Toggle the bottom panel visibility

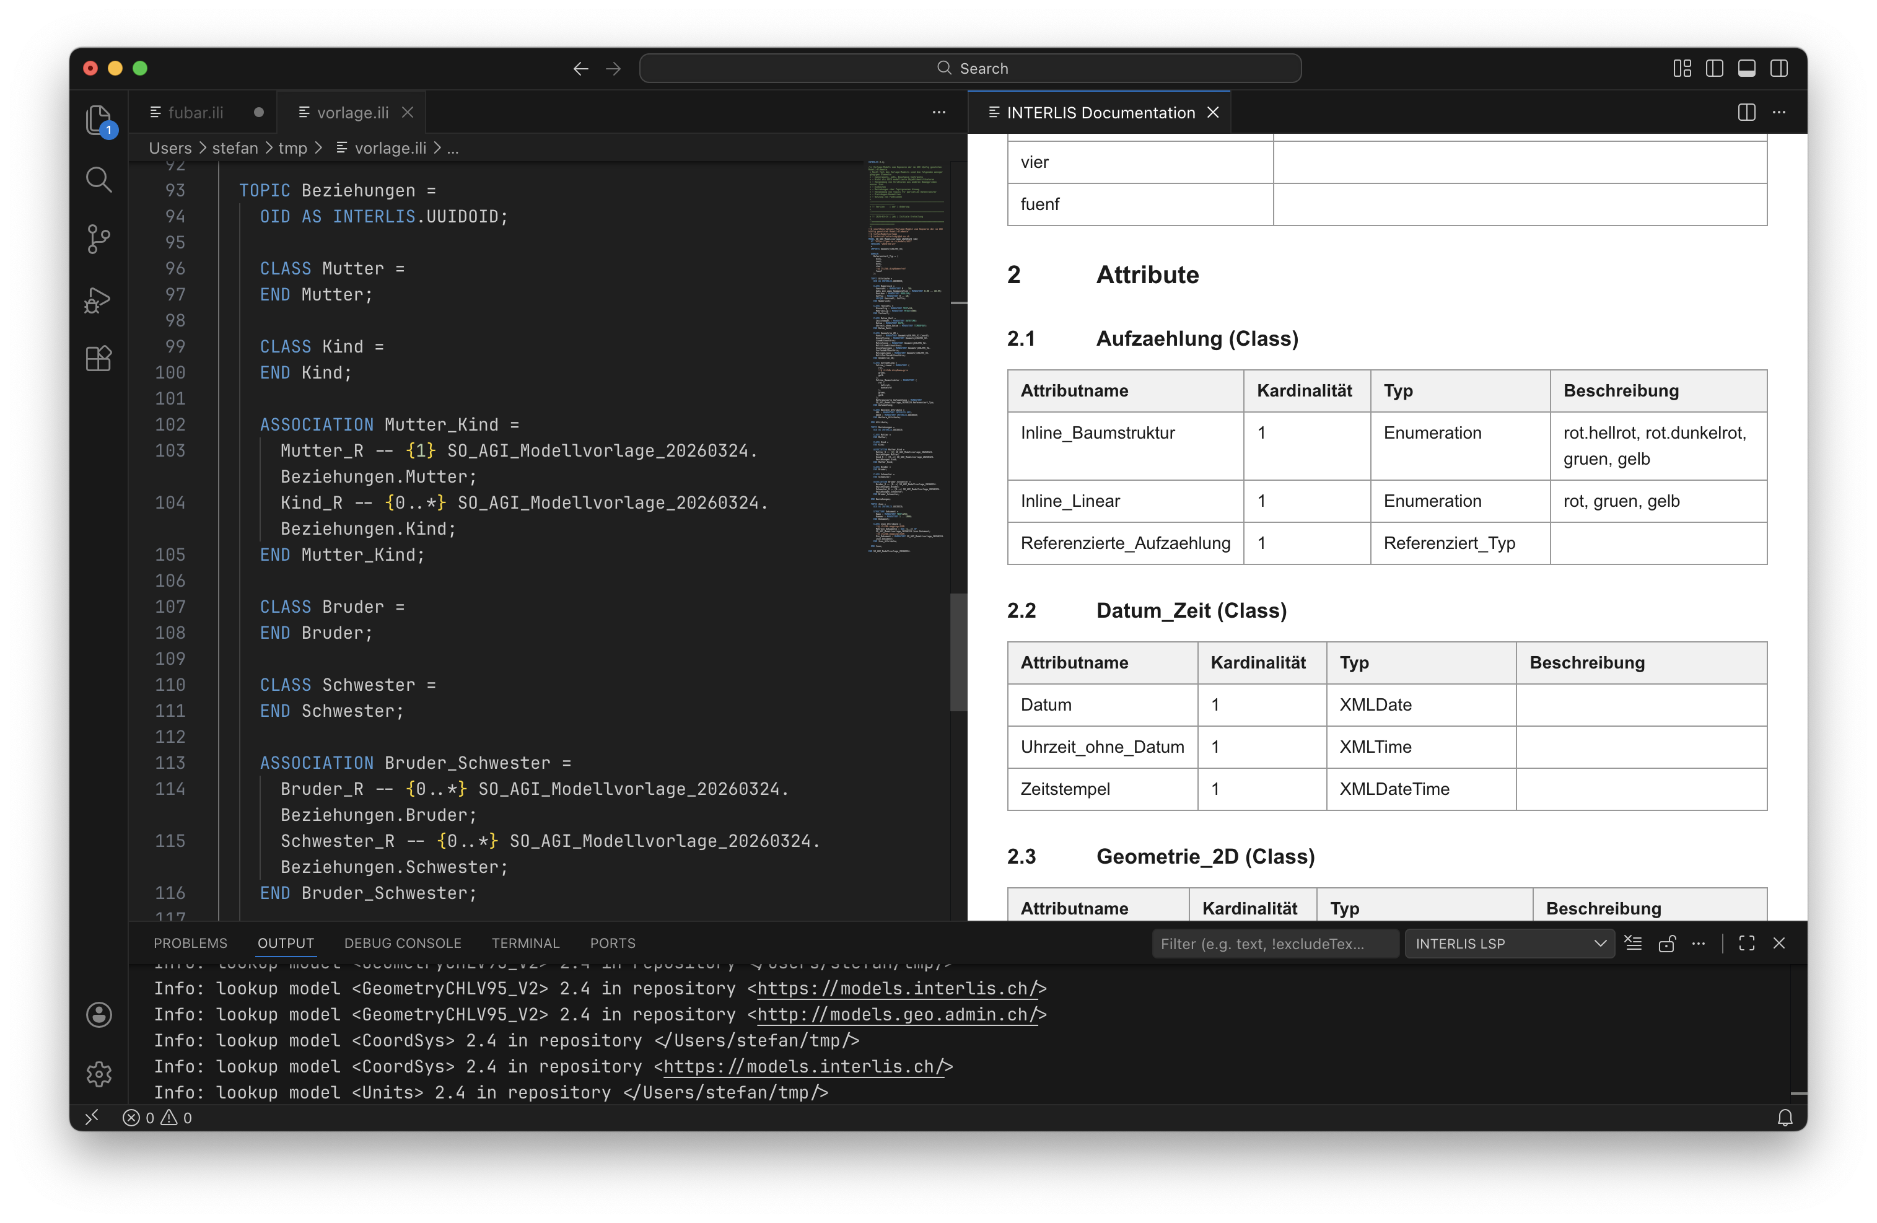(1747, 69)
